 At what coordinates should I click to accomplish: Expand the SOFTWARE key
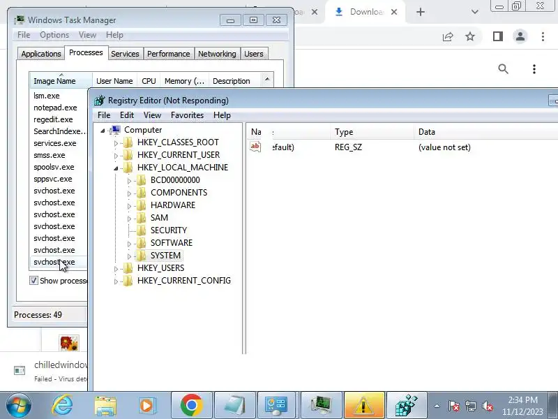129,244
